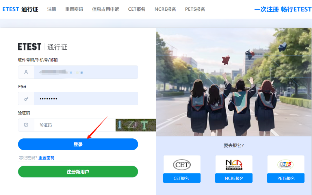Select the PETS logo card
The image size is (312, 195).
tap(285, 164)
